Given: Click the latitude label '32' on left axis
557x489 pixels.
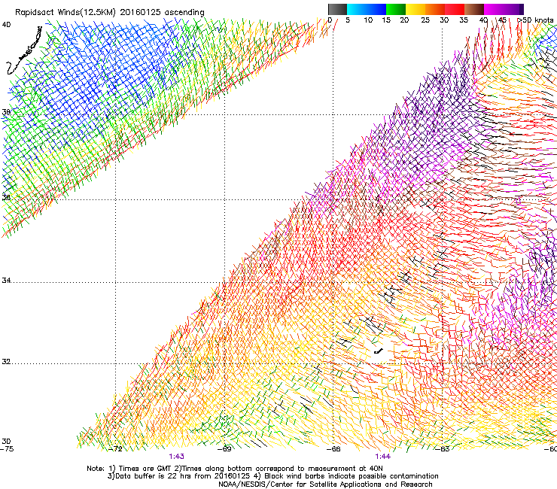Looking at the screenshot, I should [x=6, y=362].
